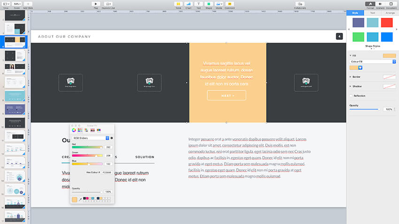This screenshot has width=399, height=224.
Task: Click the Comment toolbar icon
Action: 230,4
